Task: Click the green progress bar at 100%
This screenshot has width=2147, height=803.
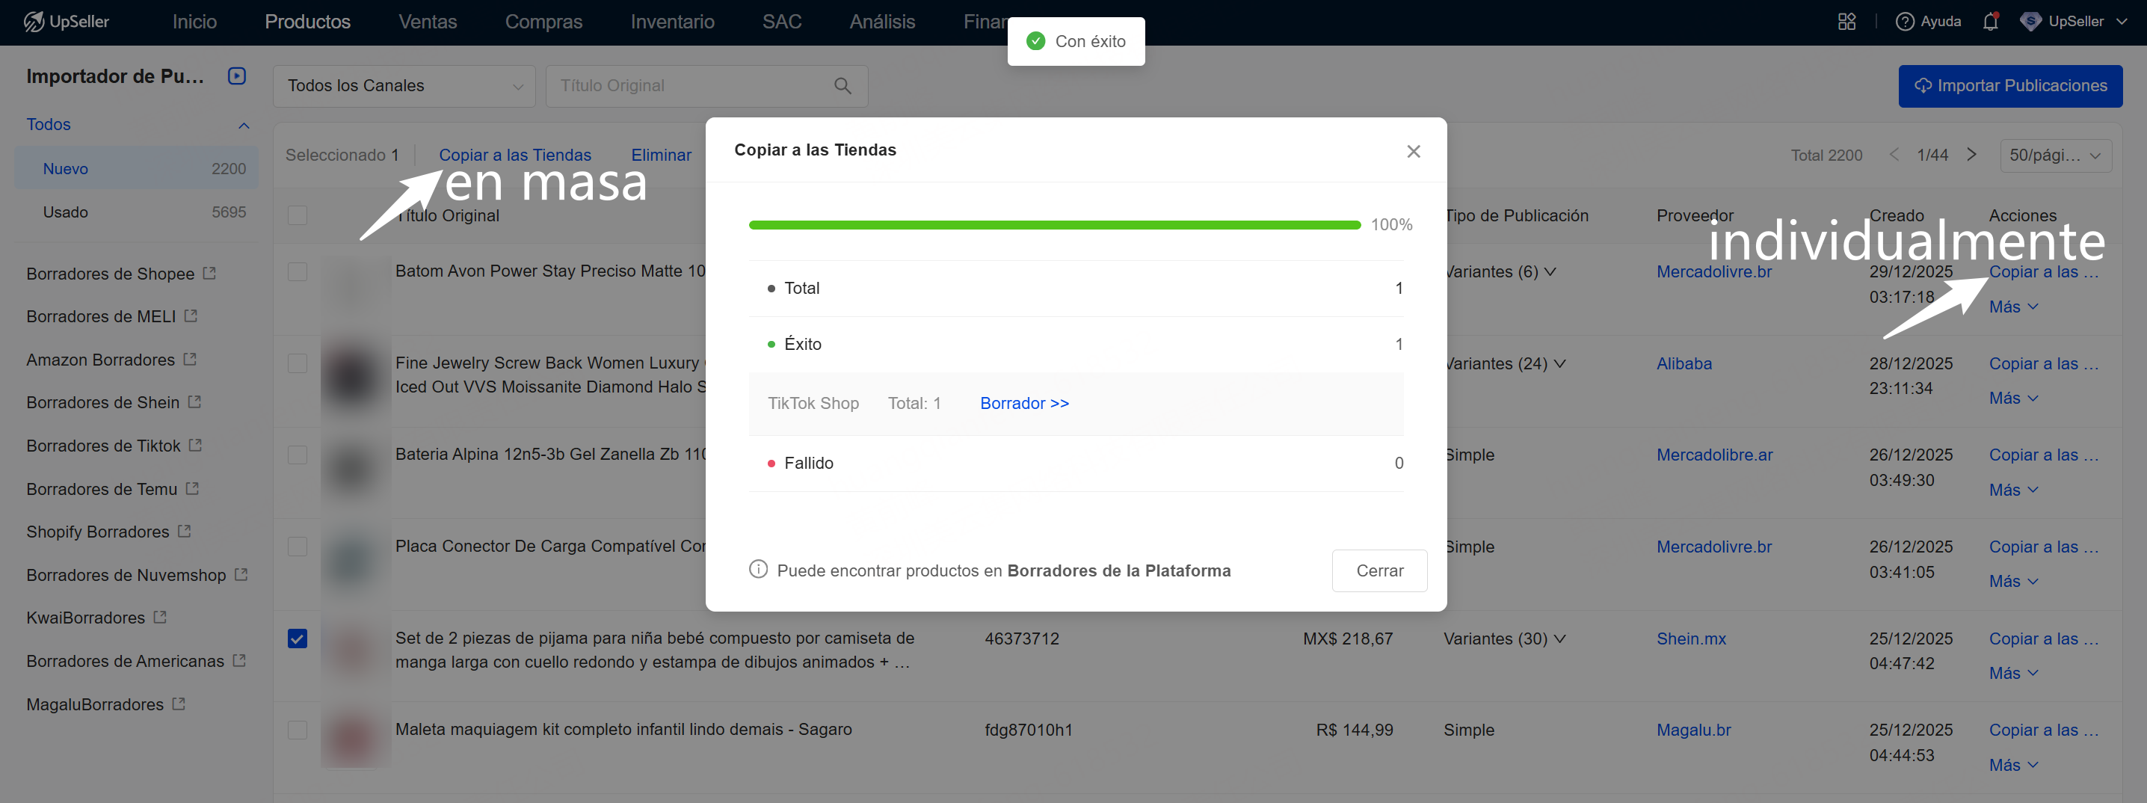Action: 1054,225
